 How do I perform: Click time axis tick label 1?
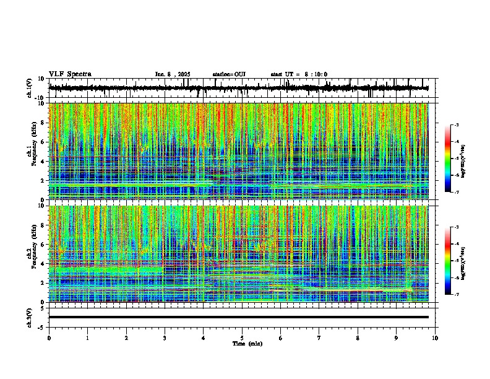tap(88, 338)
